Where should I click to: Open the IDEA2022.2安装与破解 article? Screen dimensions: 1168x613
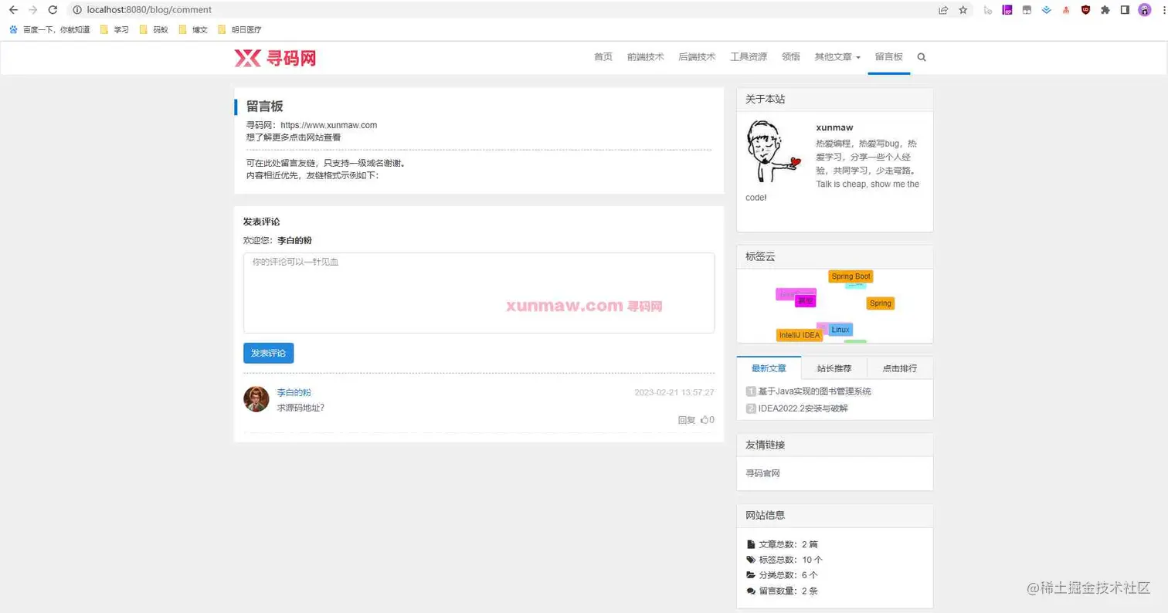(x=801, y=407)
